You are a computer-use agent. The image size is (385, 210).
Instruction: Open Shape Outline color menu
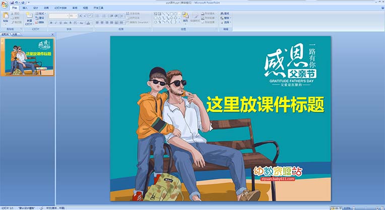209,18
